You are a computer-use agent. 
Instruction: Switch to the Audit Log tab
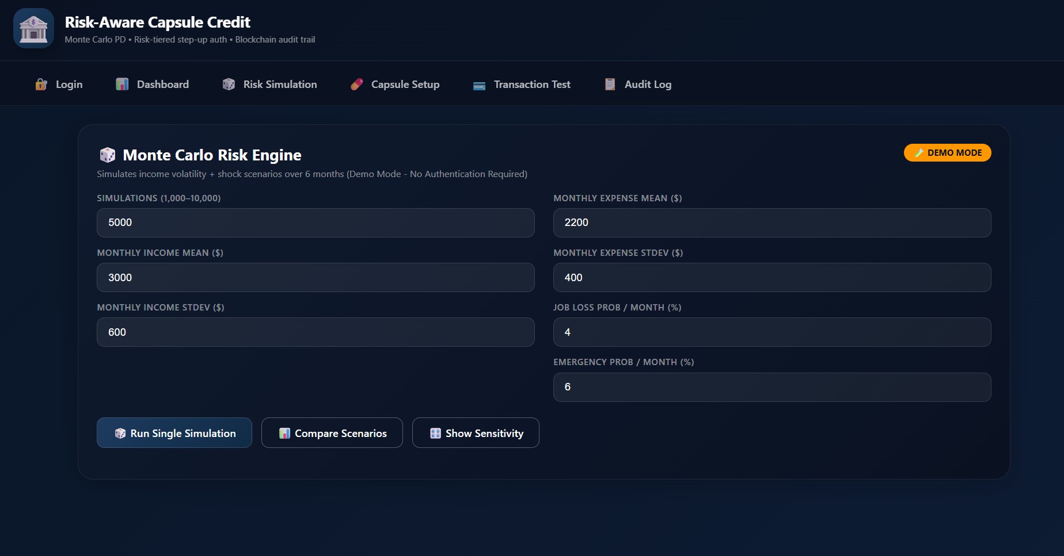[648, 85]
